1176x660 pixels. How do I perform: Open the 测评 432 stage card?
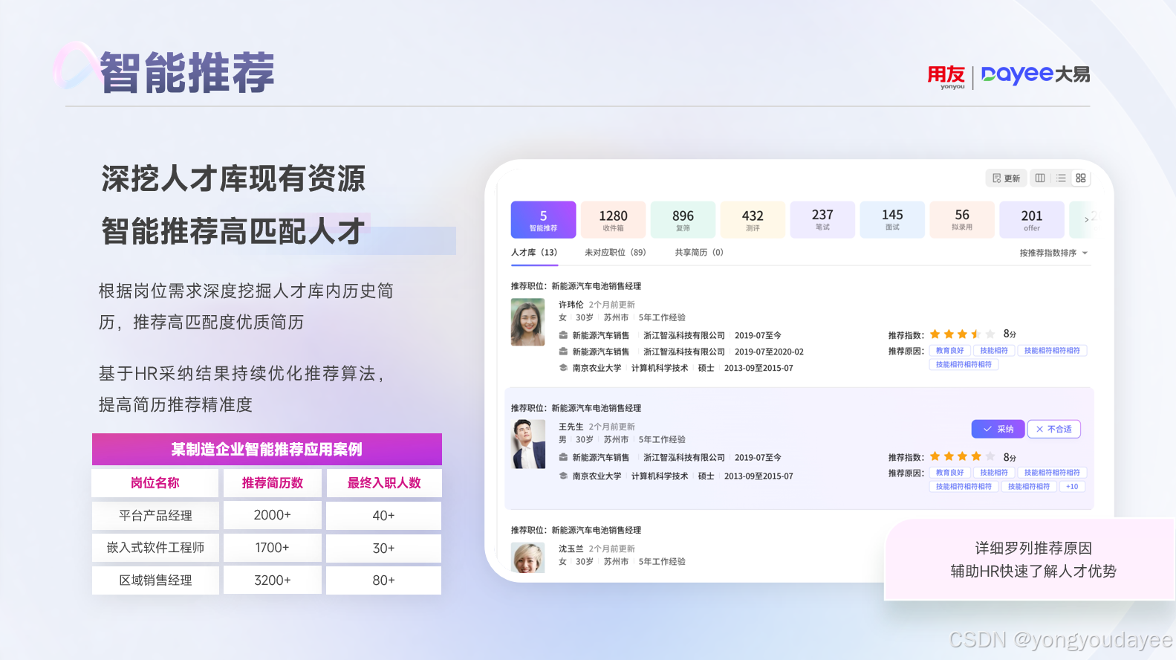click(x=753, y=220)
